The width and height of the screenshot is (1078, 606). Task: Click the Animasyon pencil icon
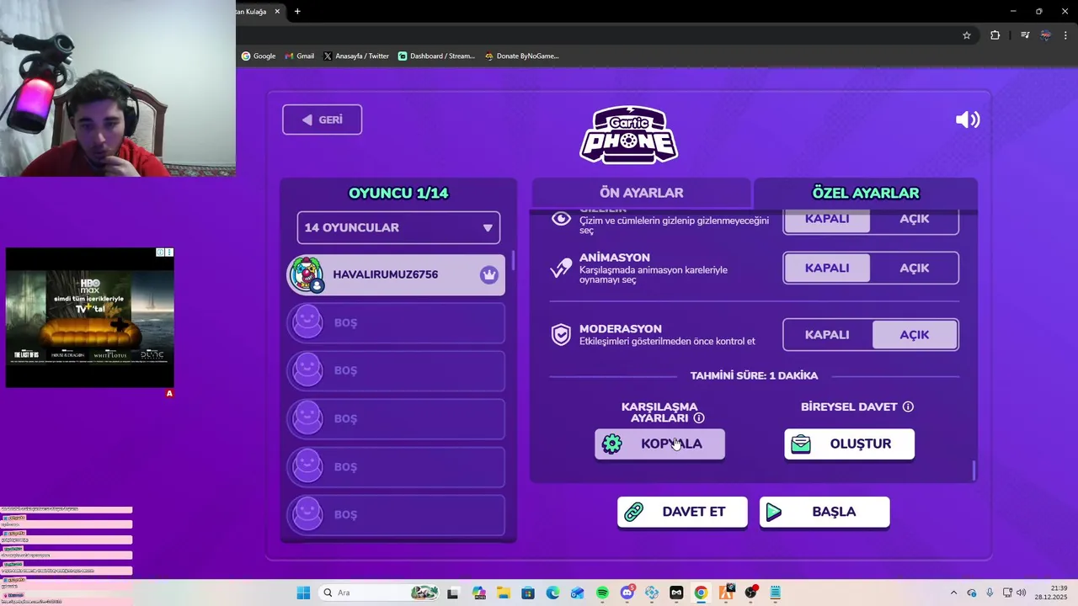point(561,268)
